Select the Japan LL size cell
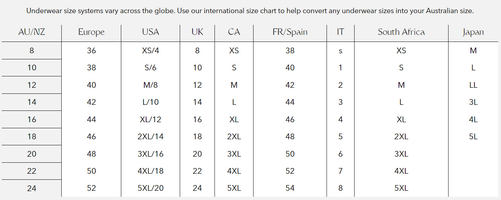Screen dimensions: 501x200 tap(473, 85)
